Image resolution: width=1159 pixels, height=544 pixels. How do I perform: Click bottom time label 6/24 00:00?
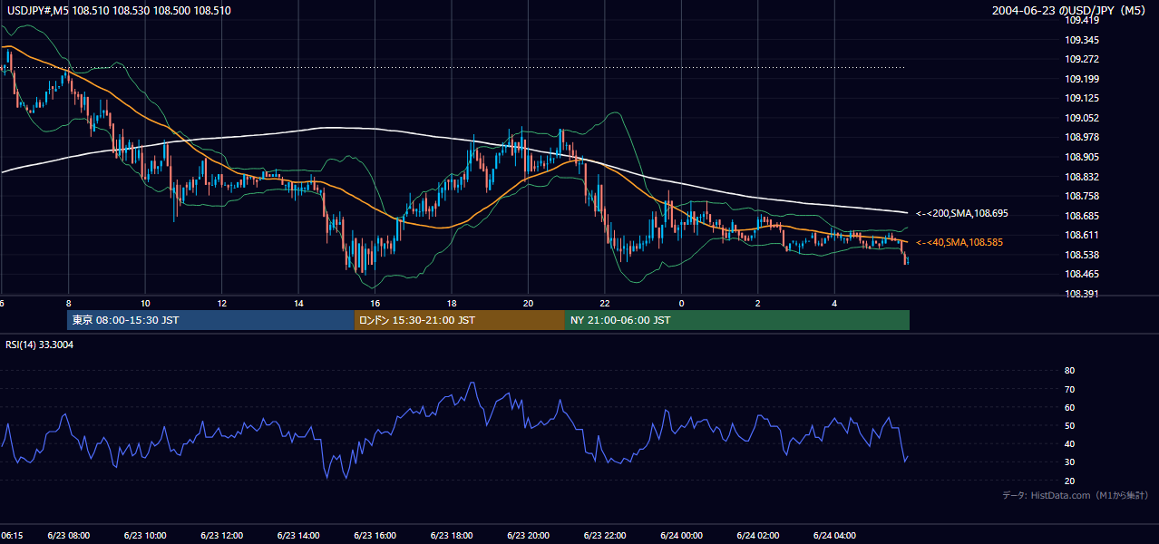coord(682,536)
